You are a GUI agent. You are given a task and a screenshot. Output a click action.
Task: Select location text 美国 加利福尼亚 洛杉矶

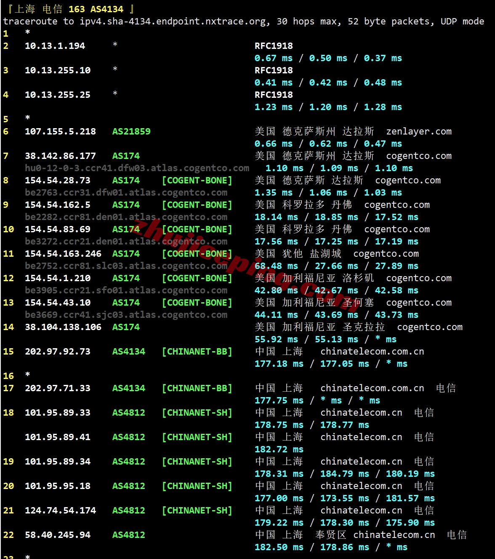click(x=314, y=278)
